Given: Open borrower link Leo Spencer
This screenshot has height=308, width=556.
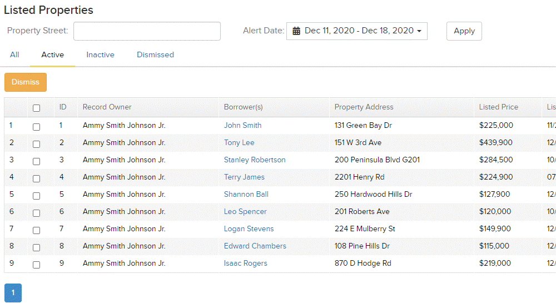Looking at the screenshot, I should point(245,212).
